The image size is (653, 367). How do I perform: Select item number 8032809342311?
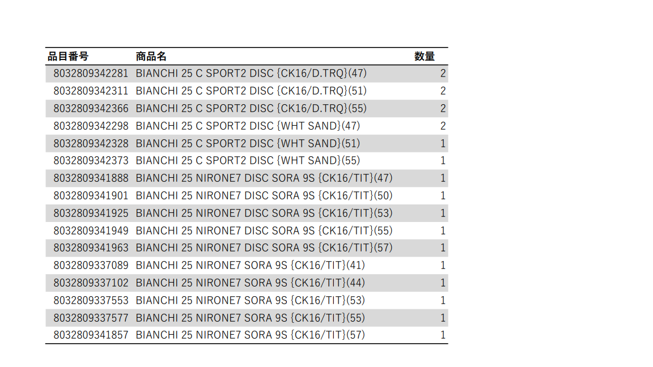point(91,91)
